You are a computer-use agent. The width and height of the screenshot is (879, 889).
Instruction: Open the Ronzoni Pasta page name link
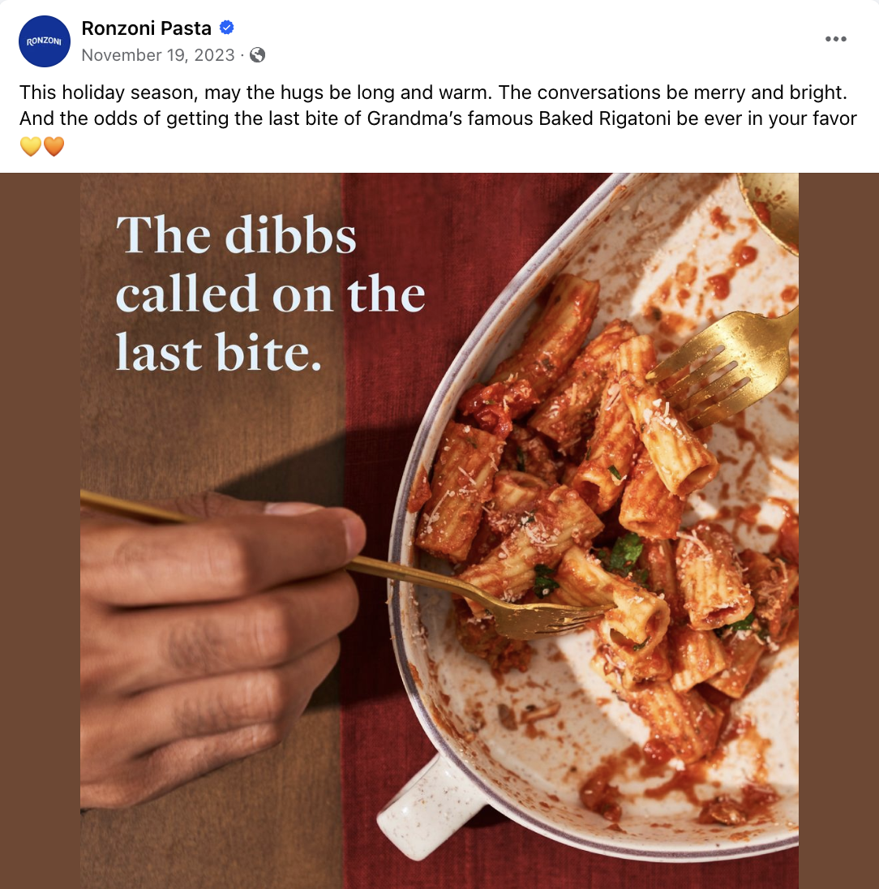point(146,28)
